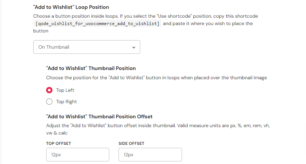
Task: Focus the Top Offset input field
Action: (78, 155)
